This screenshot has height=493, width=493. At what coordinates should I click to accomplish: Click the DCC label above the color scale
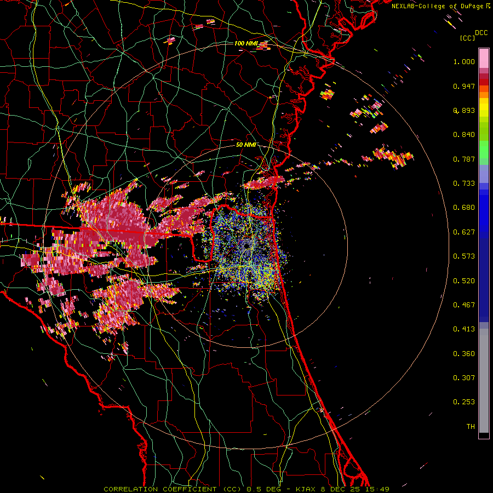481,33
